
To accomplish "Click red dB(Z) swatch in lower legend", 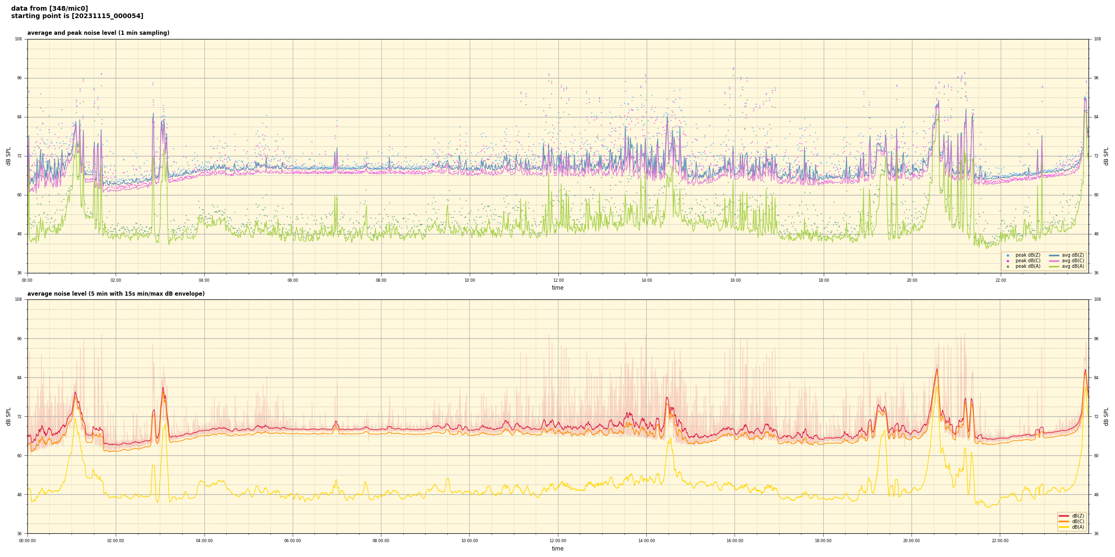I will (1064, 516).
